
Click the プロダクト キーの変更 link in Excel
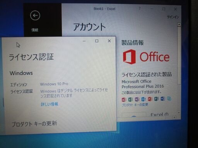click(x=135, y=105)
